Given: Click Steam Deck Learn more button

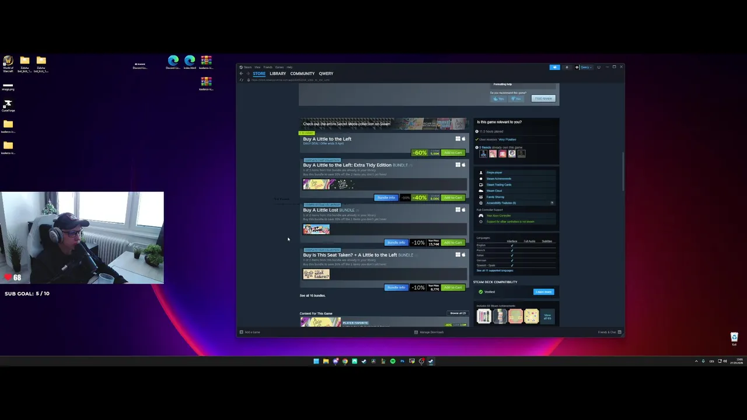Looking at the screenshot, I should [x=543, y=292].
